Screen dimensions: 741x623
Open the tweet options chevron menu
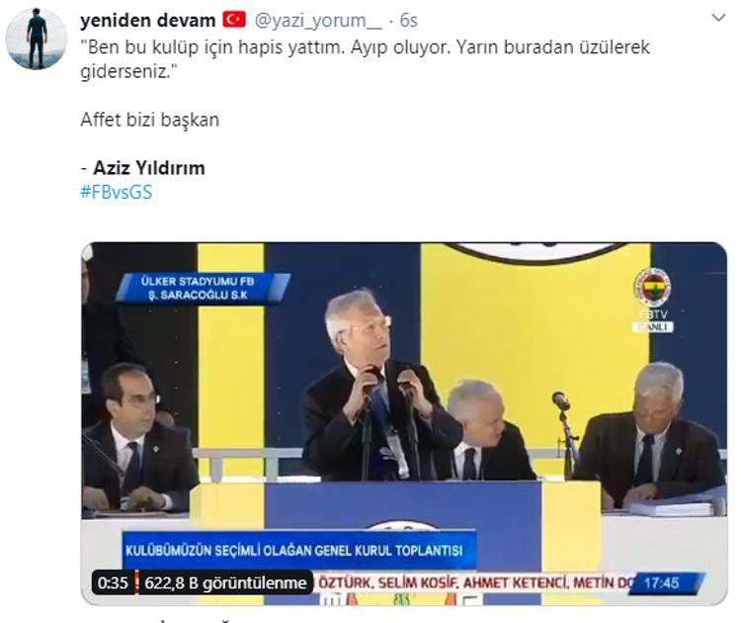coord(718,19)
